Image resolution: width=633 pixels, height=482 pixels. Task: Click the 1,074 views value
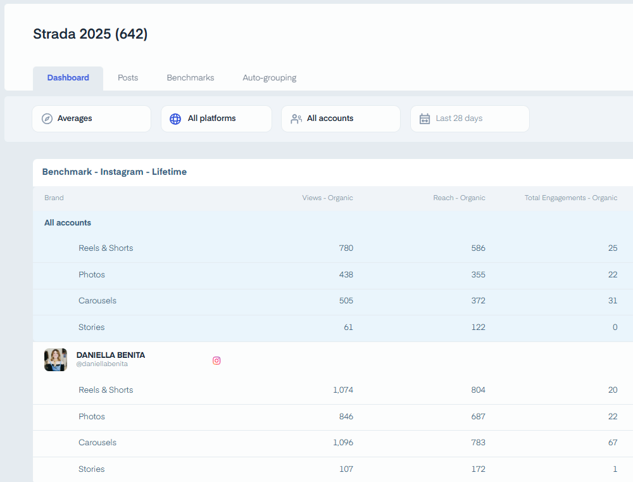point(343,390)
